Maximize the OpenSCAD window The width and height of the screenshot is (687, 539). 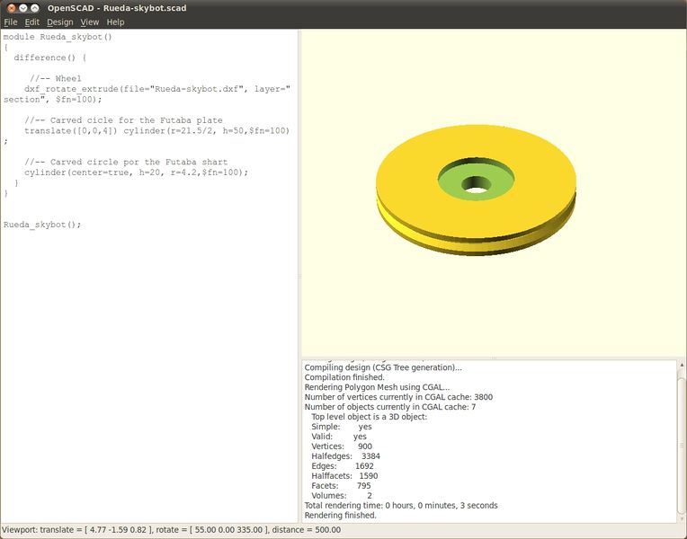pos(36,7)
